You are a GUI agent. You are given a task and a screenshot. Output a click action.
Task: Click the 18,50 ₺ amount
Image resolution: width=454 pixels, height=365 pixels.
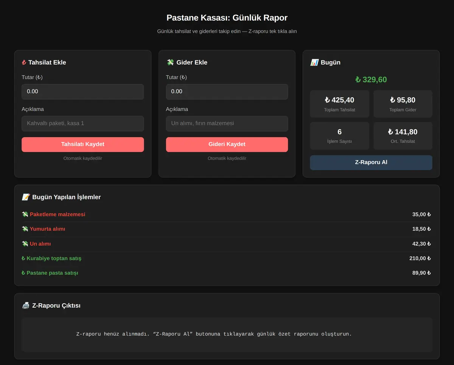pyautogui.click(x=422, y=229)
